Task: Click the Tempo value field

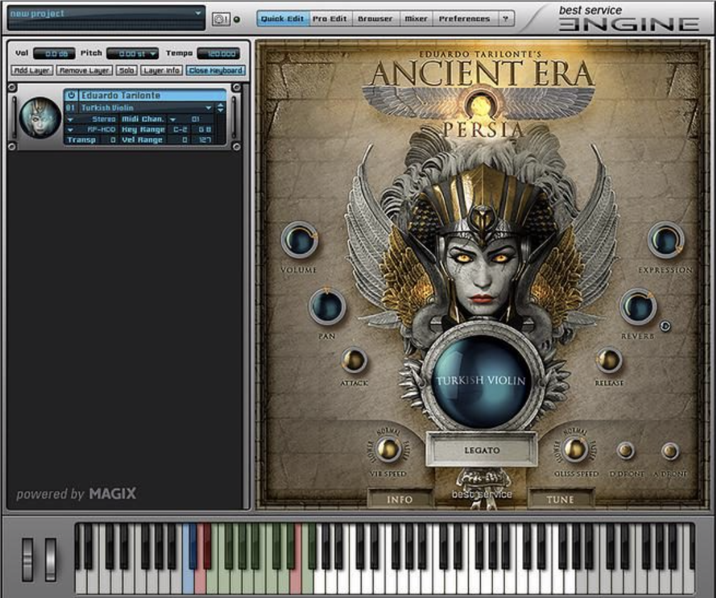Action: (x=219, y=54)
